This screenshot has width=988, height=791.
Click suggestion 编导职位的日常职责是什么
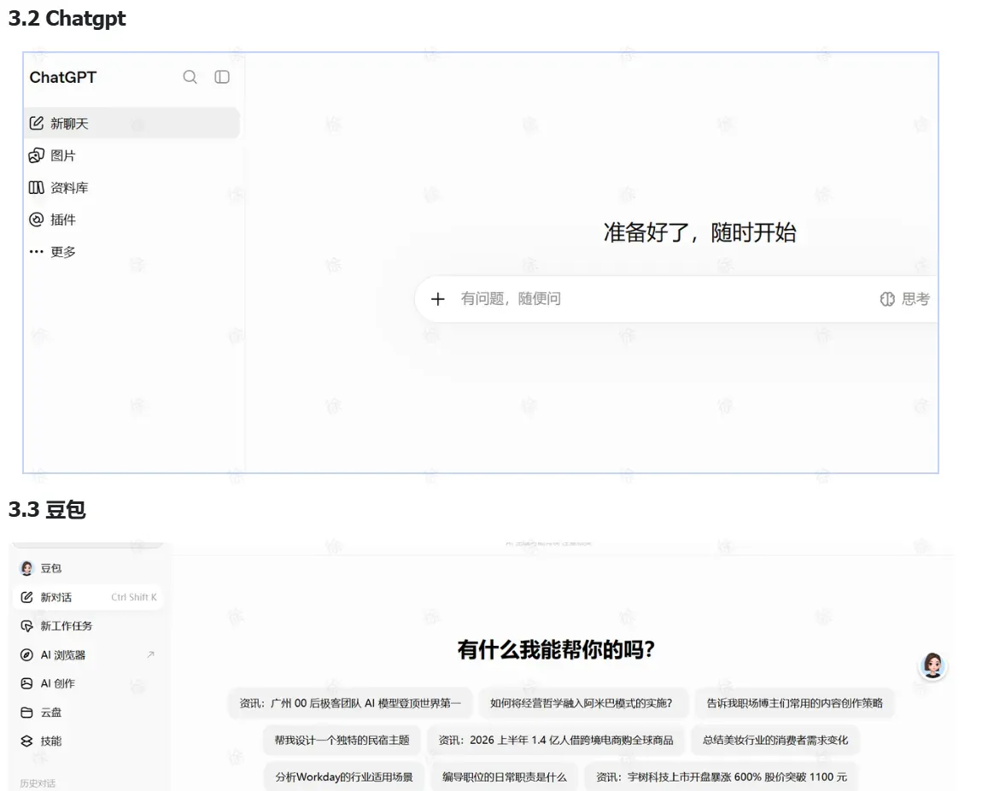point(504,777)
